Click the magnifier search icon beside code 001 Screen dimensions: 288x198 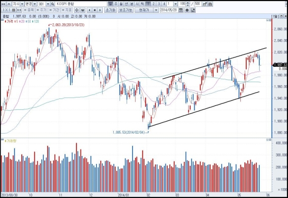52,4
